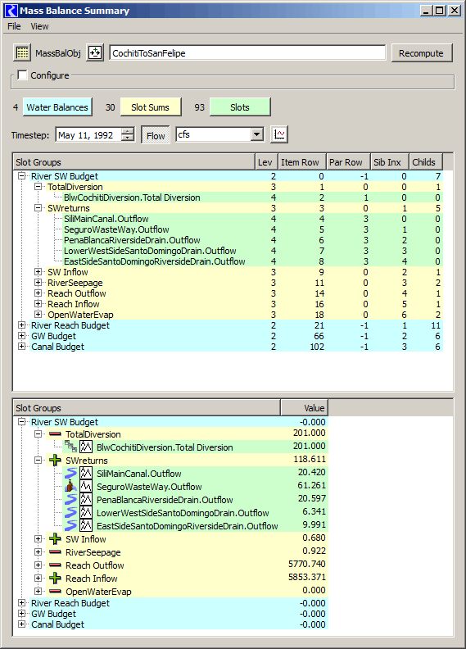Viewport: 466px width, 649px height.
Task: Click the grid table icon beside MassBalObj
Action: point(22,52)
